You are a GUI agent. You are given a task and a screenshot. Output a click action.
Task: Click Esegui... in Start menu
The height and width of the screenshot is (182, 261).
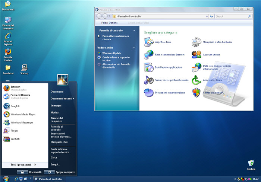(55, 165)
